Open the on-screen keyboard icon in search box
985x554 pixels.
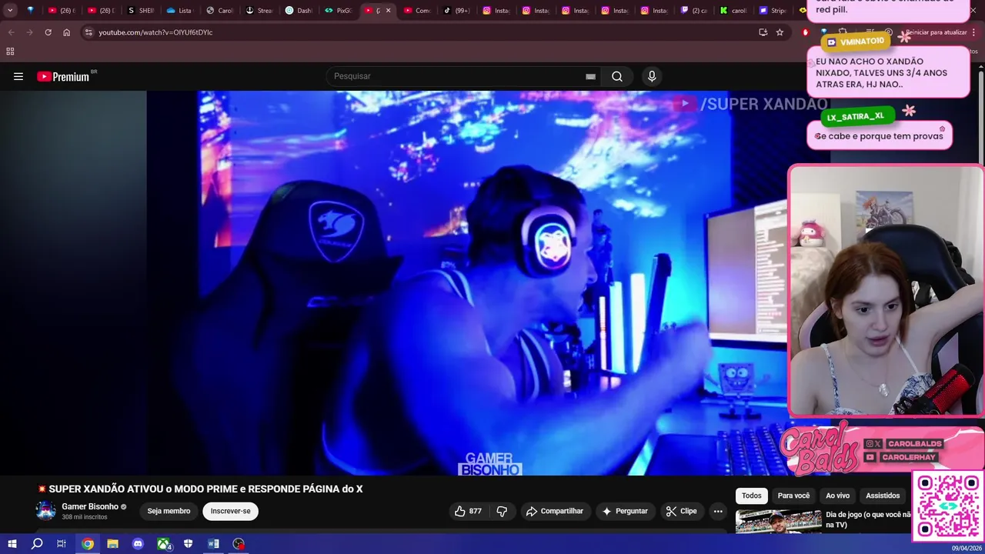tap(590, 76)
